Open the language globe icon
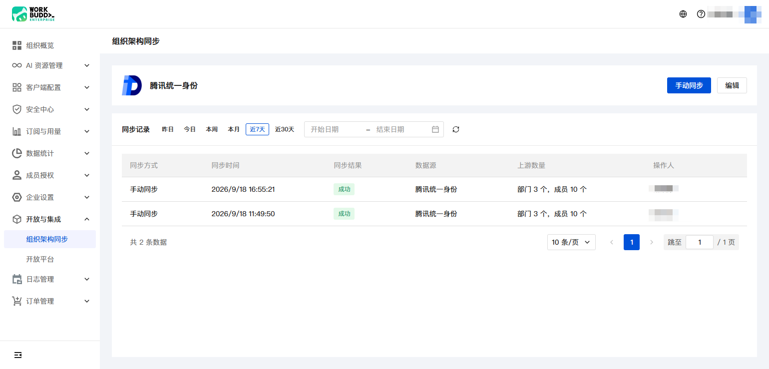This screenshot has width=769, height=369. pyautogui.click(x=683, y=14)
